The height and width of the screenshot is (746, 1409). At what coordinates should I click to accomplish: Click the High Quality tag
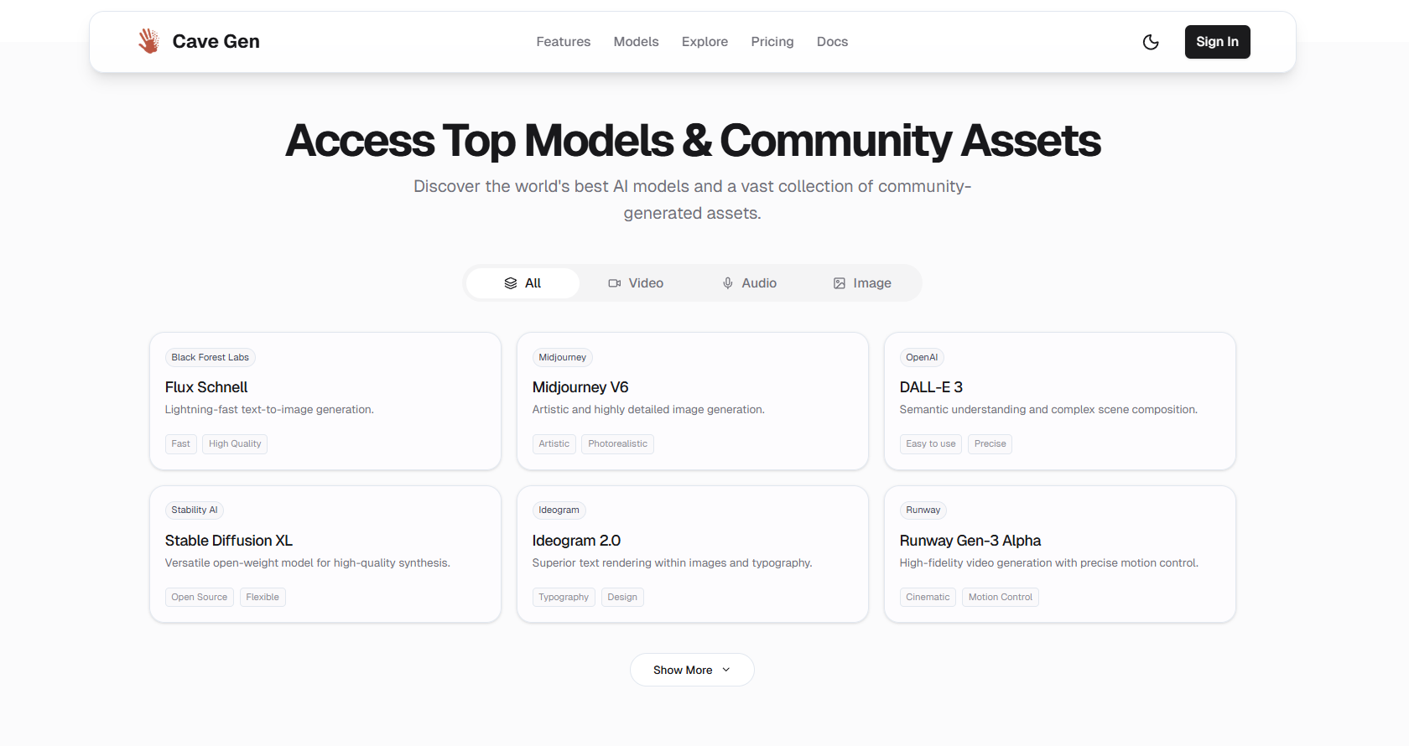[x=235, y=443]
